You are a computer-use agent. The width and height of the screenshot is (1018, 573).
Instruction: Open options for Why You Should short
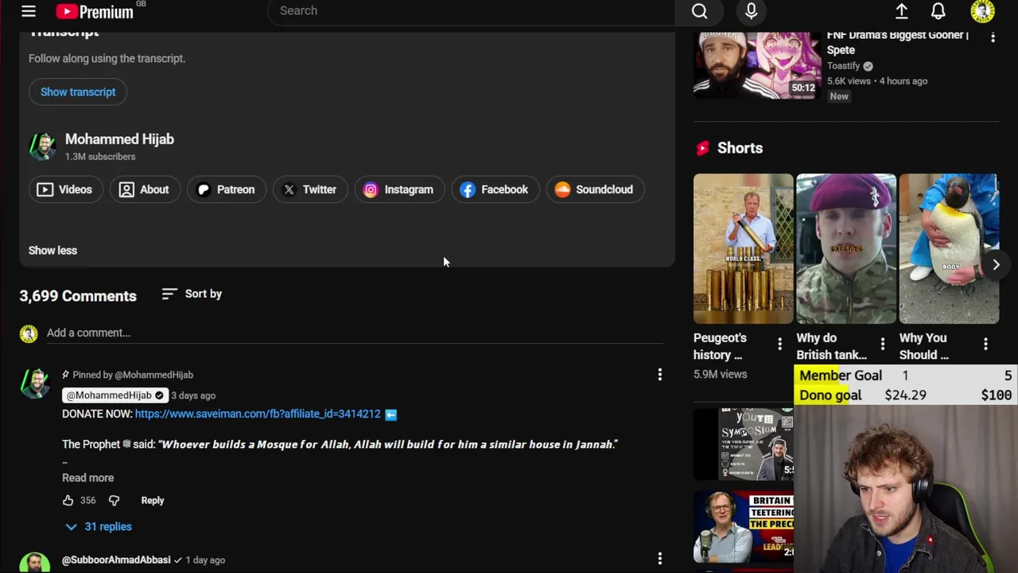(985, 344)
